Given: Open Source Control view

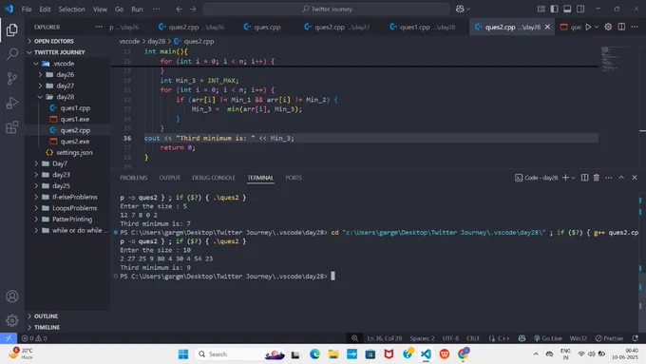Looking at the screenshot, I should pos(12,78).
